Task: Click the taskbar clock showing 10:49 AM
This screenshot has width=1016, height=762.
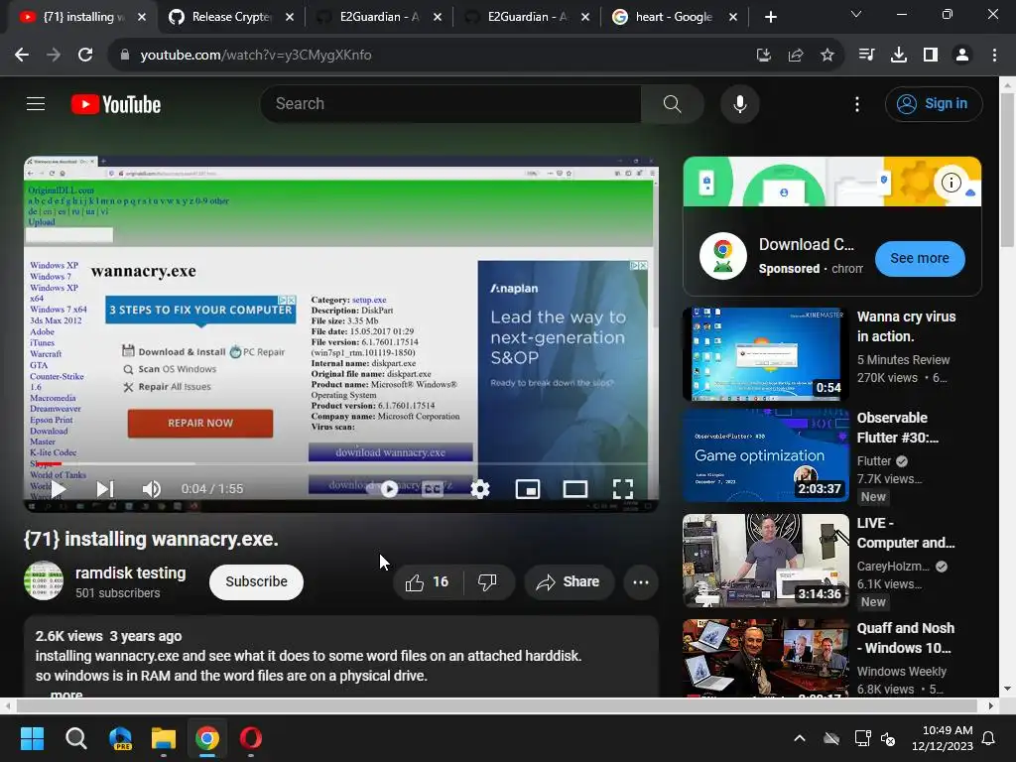Action: [942, 738]
